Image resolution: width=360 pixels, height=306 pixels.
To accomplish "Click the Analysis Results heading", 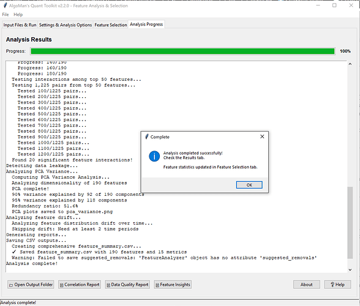I will click(29, 40).
